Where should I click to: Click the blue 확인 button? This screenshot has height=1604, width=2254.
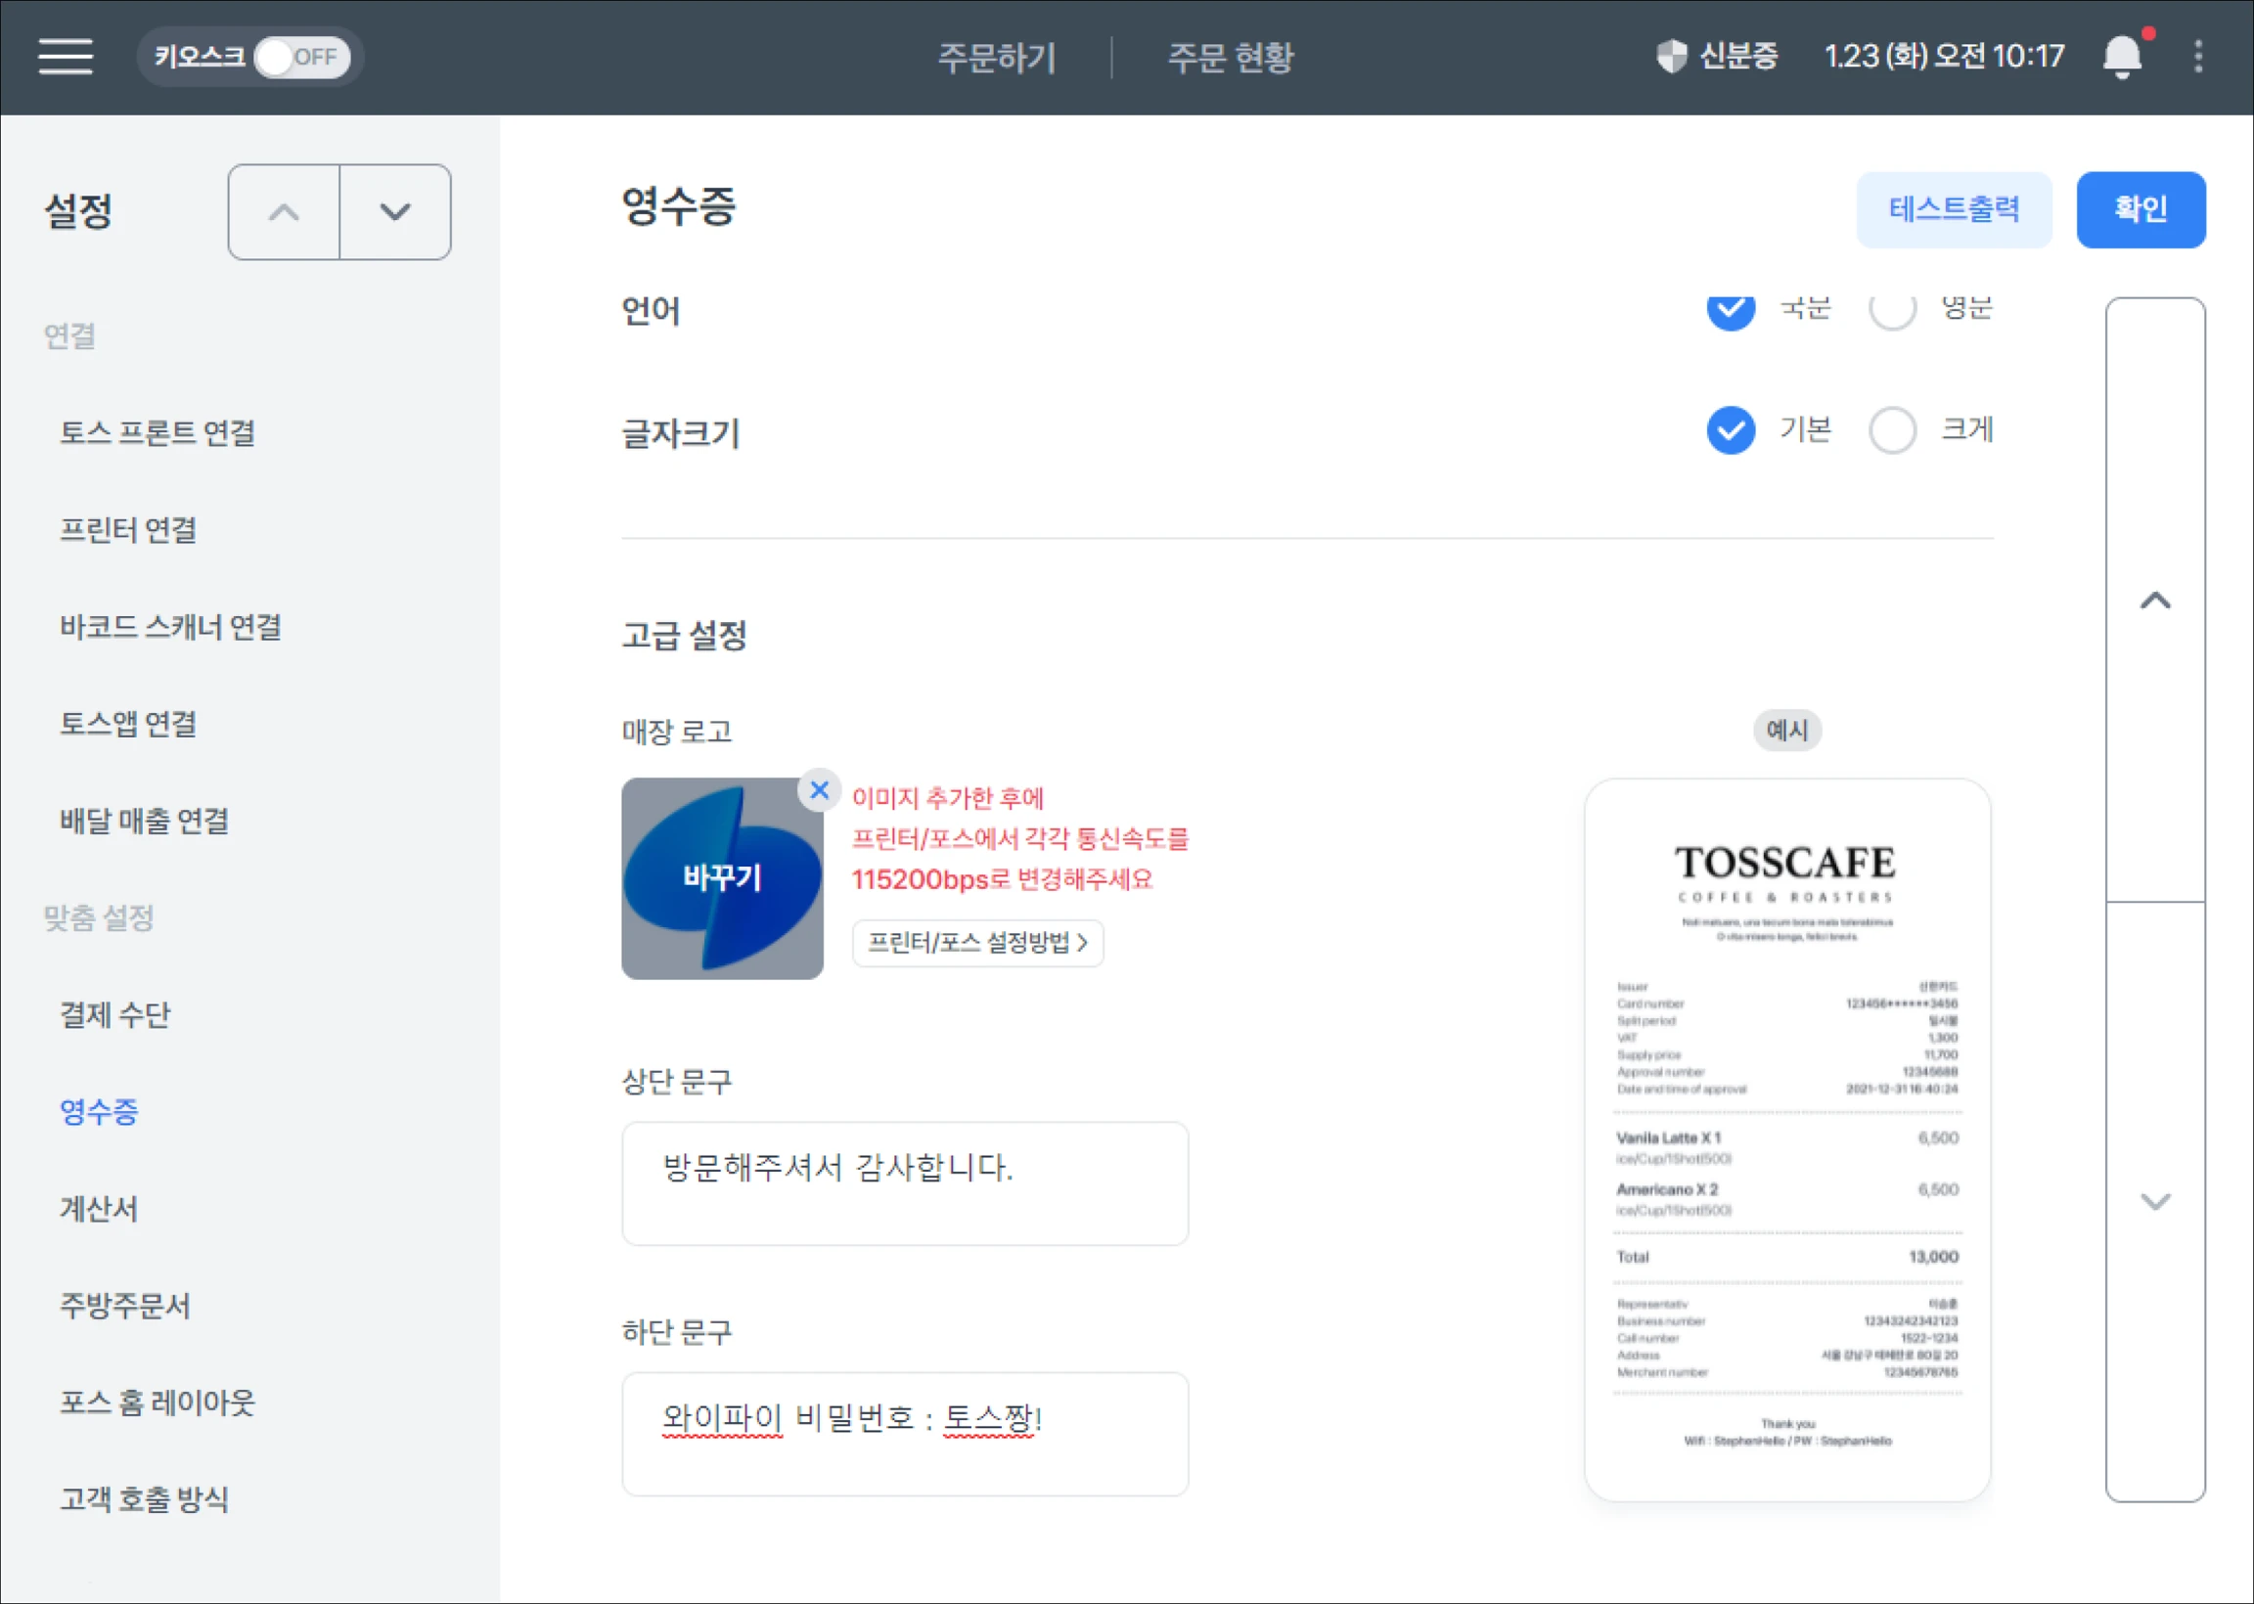coord(2140,209)
